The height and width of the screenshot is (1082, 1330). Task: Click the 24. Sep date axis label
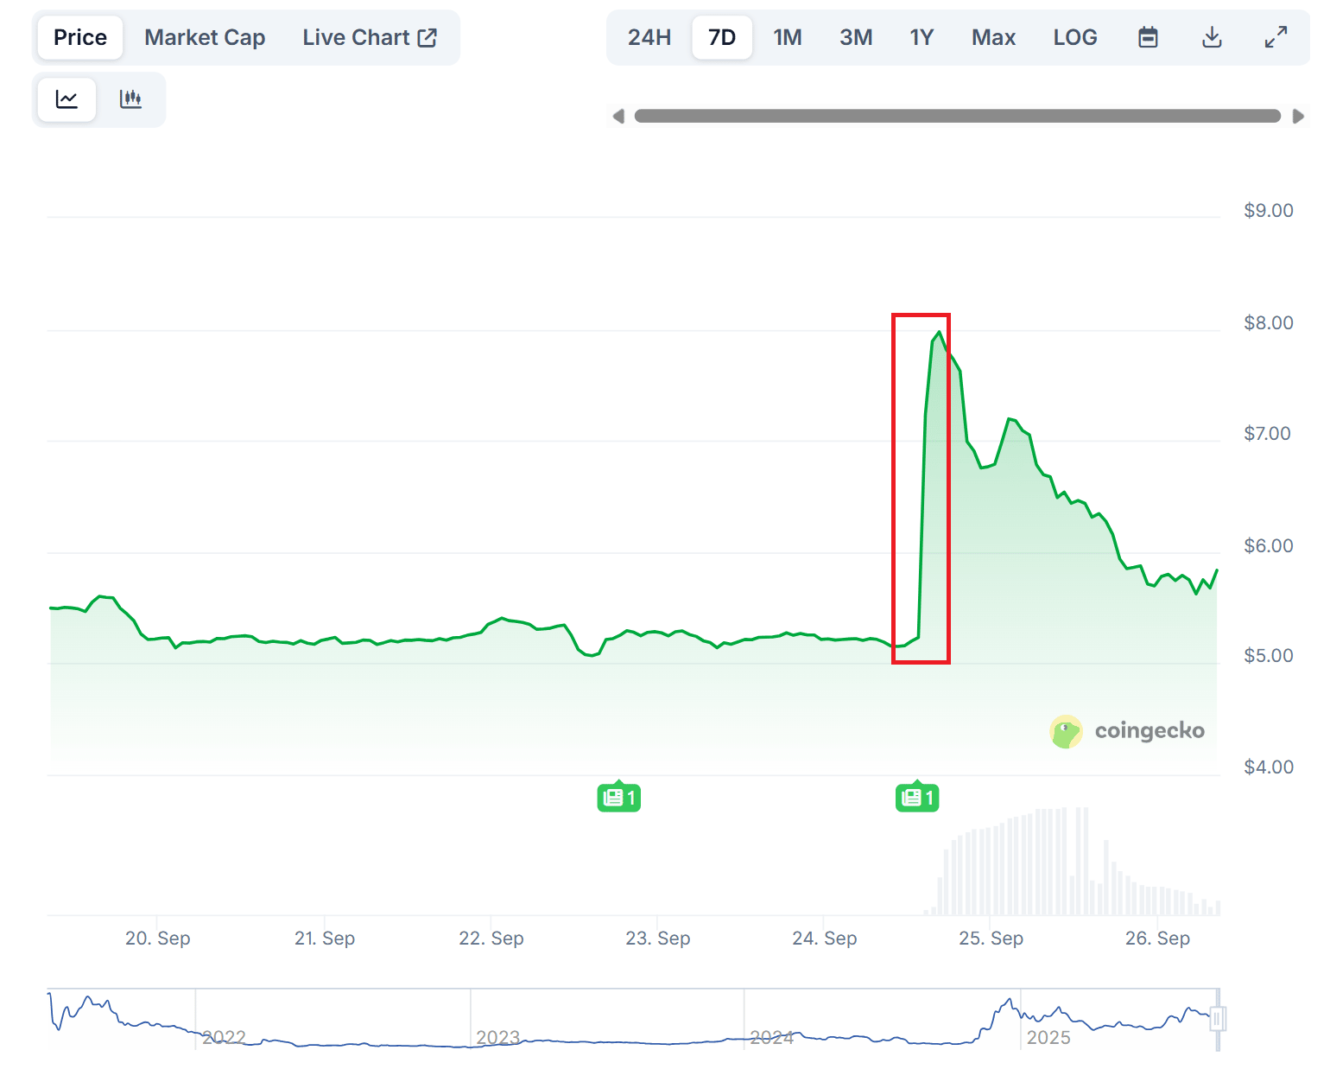[x=825, y=938]
